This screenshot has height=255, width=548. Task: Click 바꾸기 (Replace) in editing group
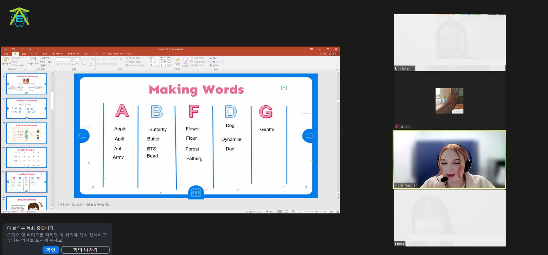click(x=216, y=62)
